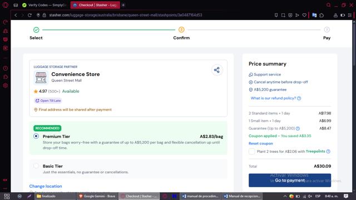Switch to manual de procedim Word taskbar item
Image resolution: width=356 pixels, height=200 pixels.
tap(200, 196)
